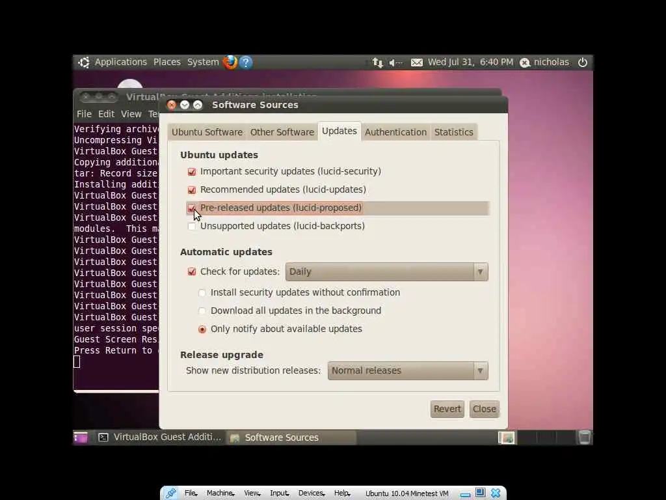Click the workspace switcher first workspace
666x500 pixels.
[x=506, y=437]
